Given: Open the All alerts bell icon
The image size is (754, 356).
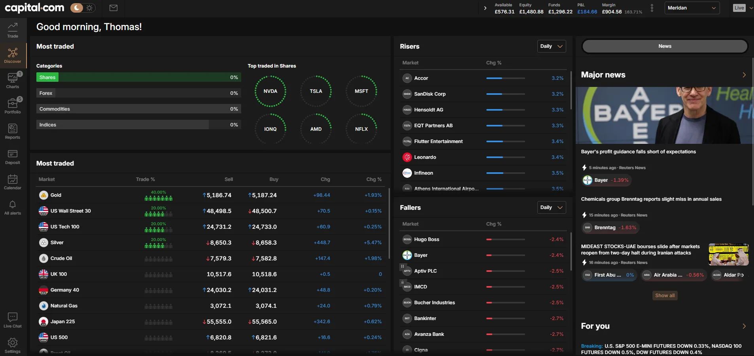Looking at the screenshot, I should 13,207.
